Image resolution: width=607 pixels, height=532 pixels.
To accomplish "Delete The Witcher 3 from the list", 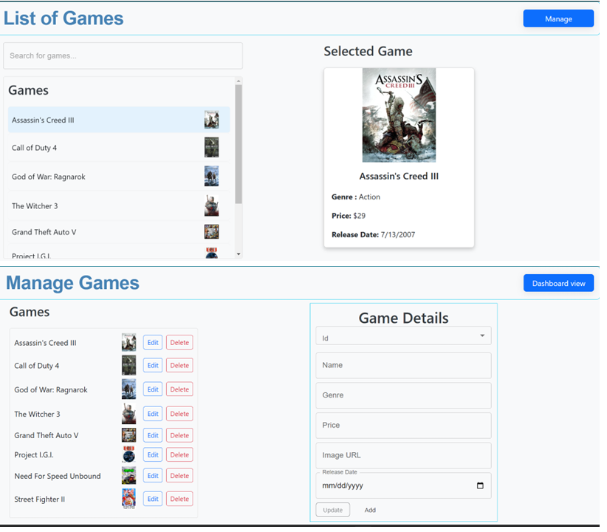I will (179, 414).
